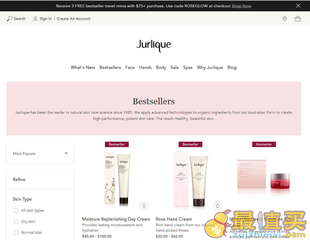Close the promo banner with X
The height and width of the screenshot is (240, 310).
tap(298, 6)
